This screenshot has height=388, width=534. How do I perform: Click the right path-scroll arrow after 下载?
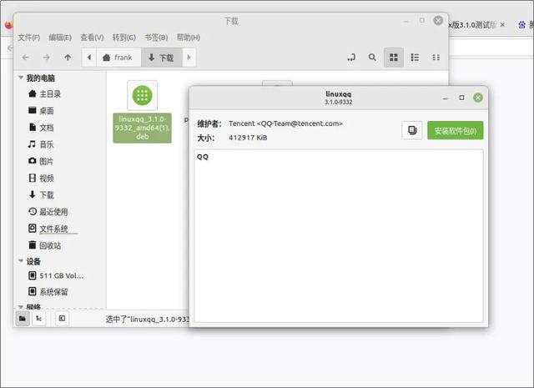click(189, 58)
